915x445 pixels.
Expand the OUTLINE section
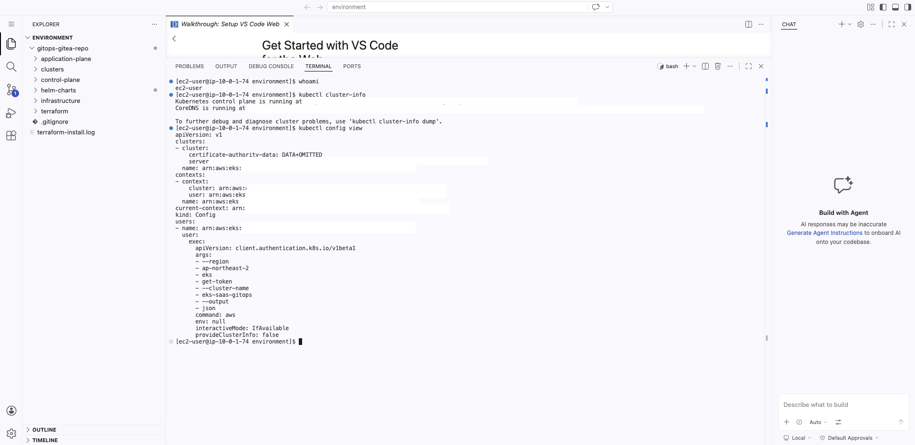coord(44,430)
